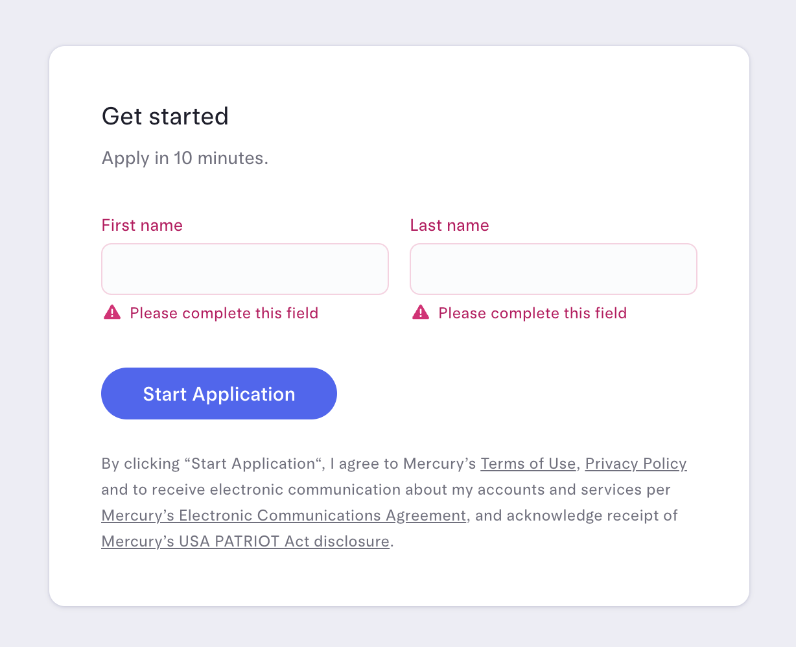
Task: Click the First name field label
Action: 142,225
